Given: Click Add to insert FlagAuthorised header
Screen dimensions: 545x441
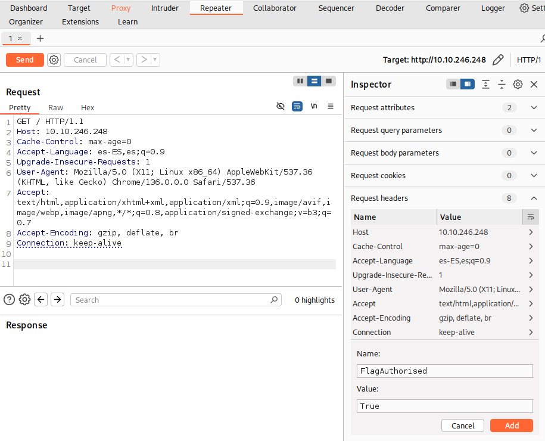Looking at the screenshot, I should [511, 426].
